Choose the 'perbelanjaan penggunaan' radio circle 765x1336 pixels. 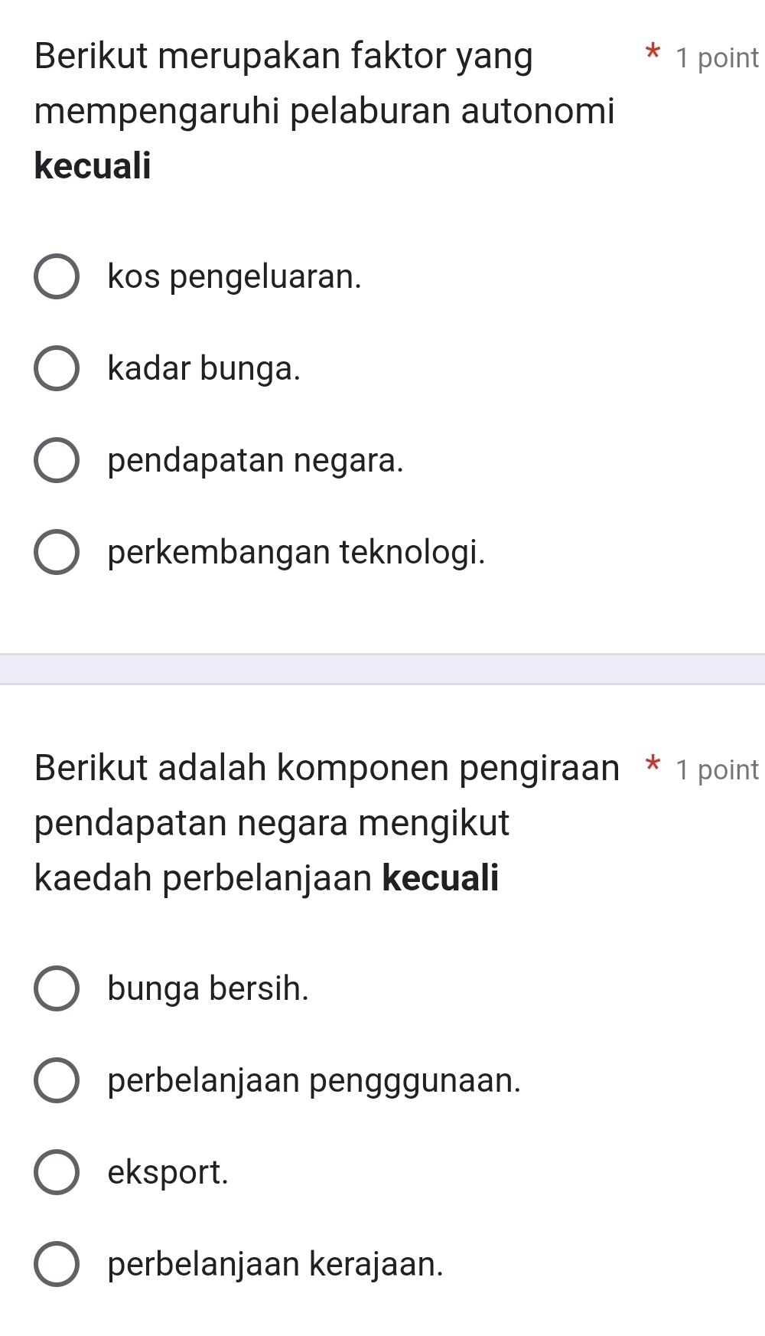tap(56, 1080)
